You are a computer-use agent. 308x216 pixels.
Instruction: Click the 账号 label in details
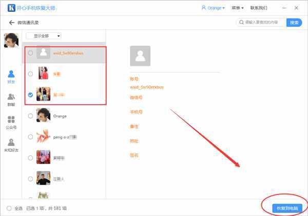pos(134,79)
